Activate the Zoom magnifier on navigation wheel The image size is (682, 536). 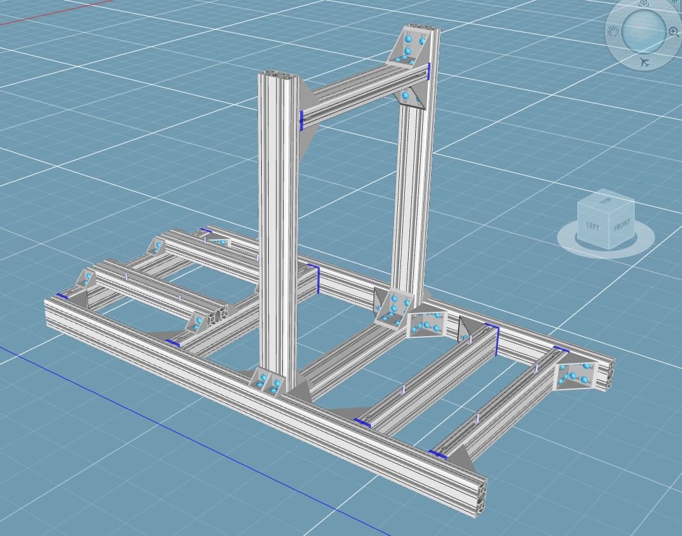click(x=674, y=31)
